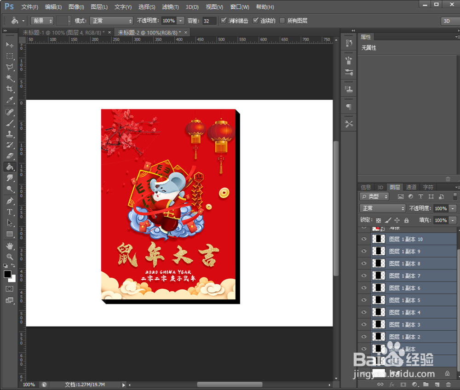
Task: Open the 文件(F) menu
Action: coord(29,7)
